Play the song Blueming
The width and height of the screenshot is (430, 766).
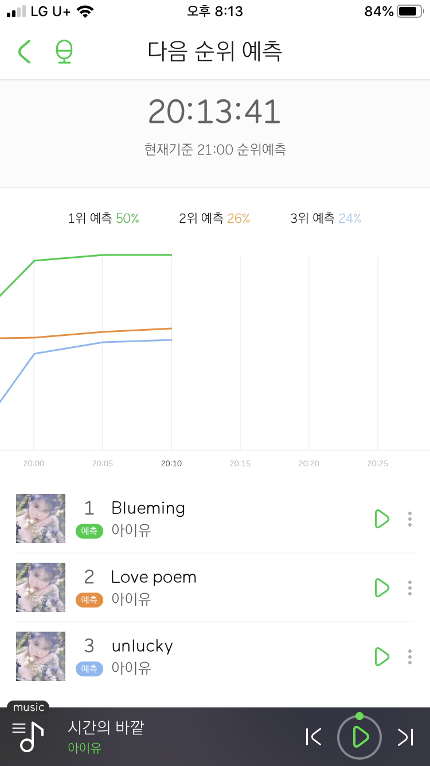point(381,519)
